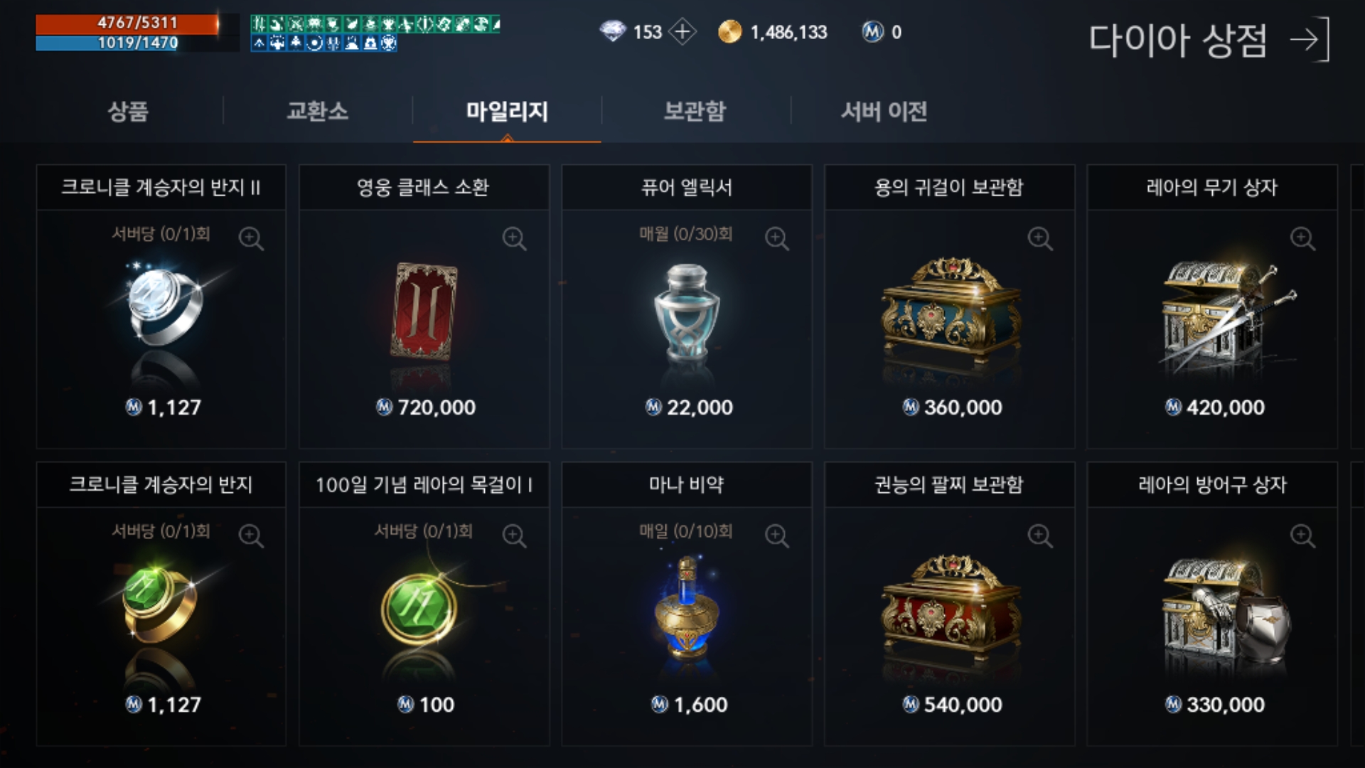Open magnifier on 권능의 팔찌 보관함
The width and height of the screenshot is (1365, 768).
(x=1040, y=536)
